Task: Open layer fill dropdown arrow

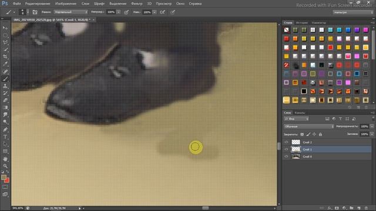Action: 372,134
